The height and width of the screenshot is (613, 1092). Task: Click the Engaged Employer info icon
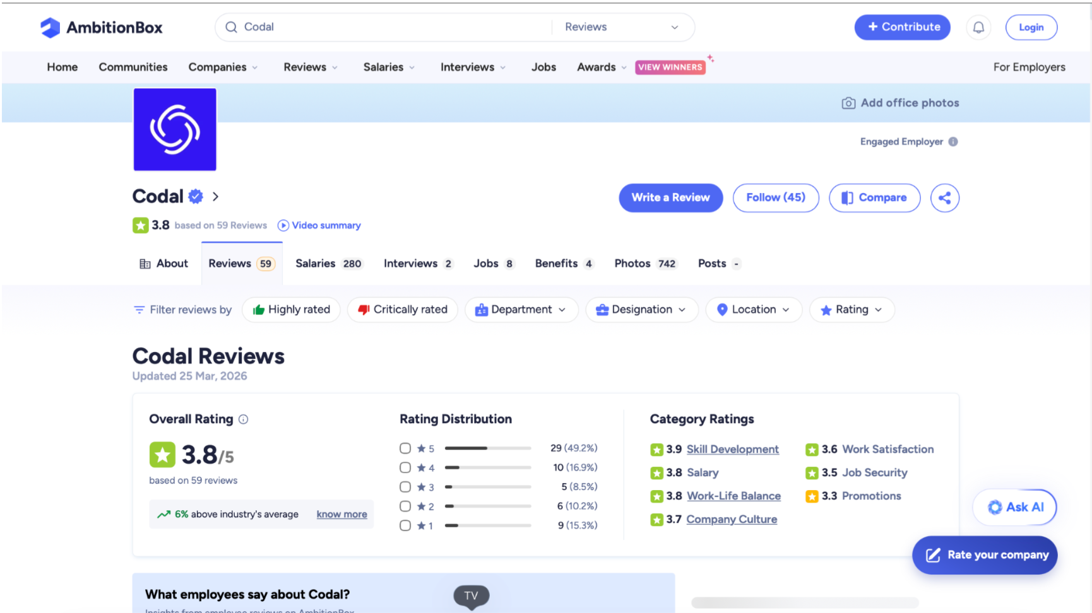(x=953, y=142)
